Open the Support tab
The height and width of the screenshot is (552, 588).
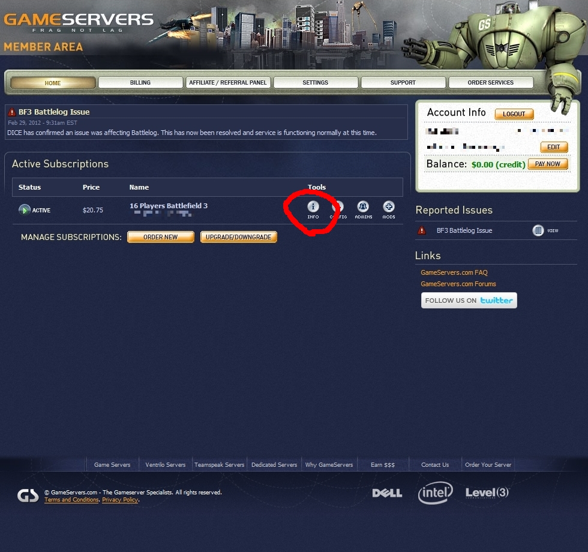403,83
